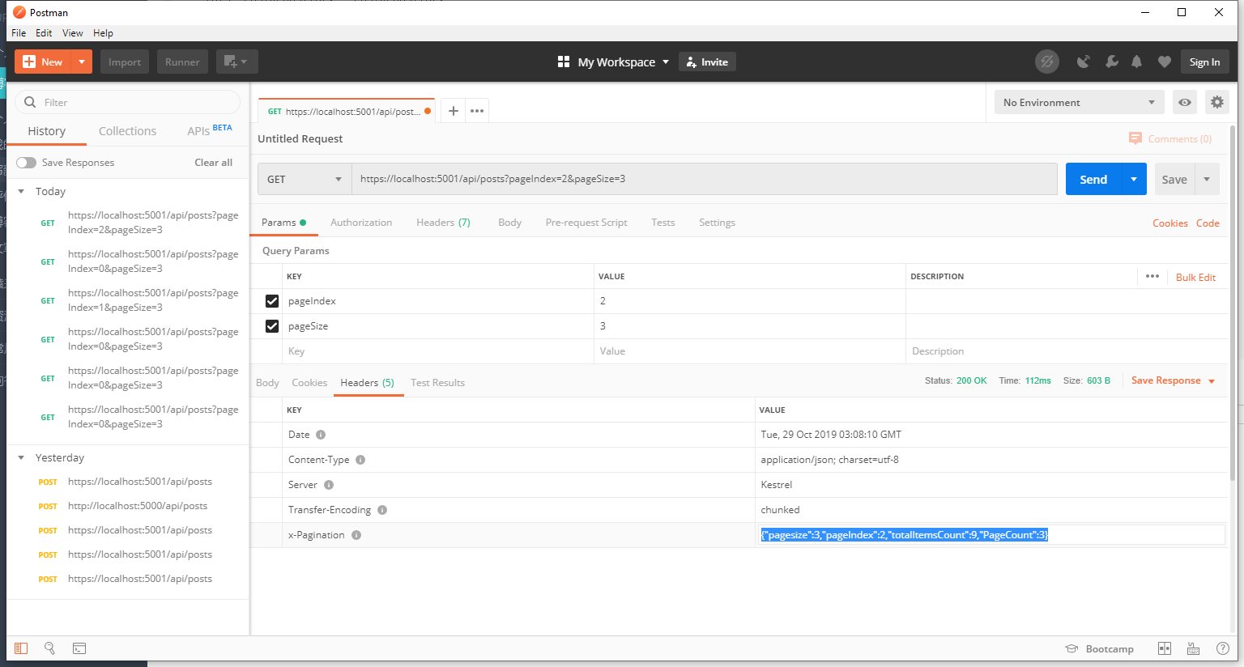Switch to the Authorization tab
Screen dimensions: 1244x667
pos(361,223)
